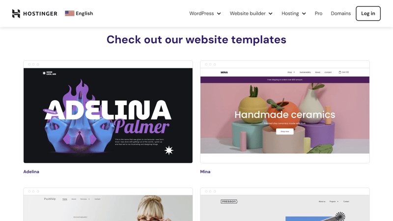Click the MINA logo in ceramics template
Screen dimensions: 393x221
224,72
